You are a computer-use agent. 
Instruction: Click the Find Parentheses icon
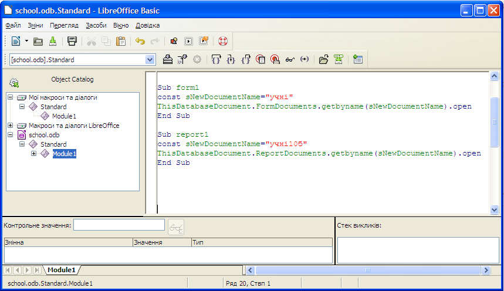click(x=305, y=59)
